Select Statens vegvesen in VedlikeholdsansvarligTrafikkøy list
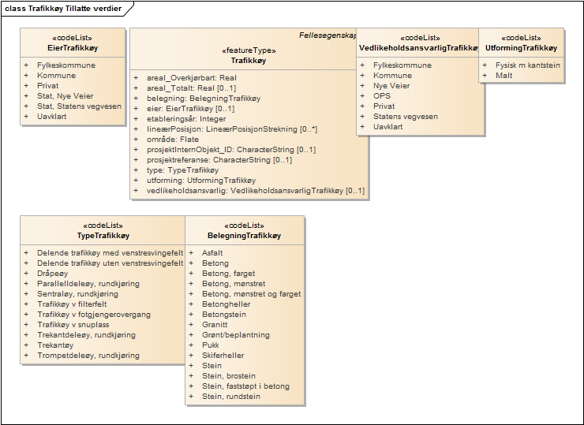 coord(405,117)
